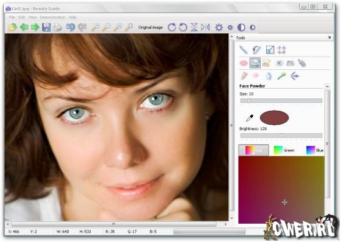This screenshot has width=341, height=242.
Task: Open the Demonstration menu
Action: coord(52,17)
